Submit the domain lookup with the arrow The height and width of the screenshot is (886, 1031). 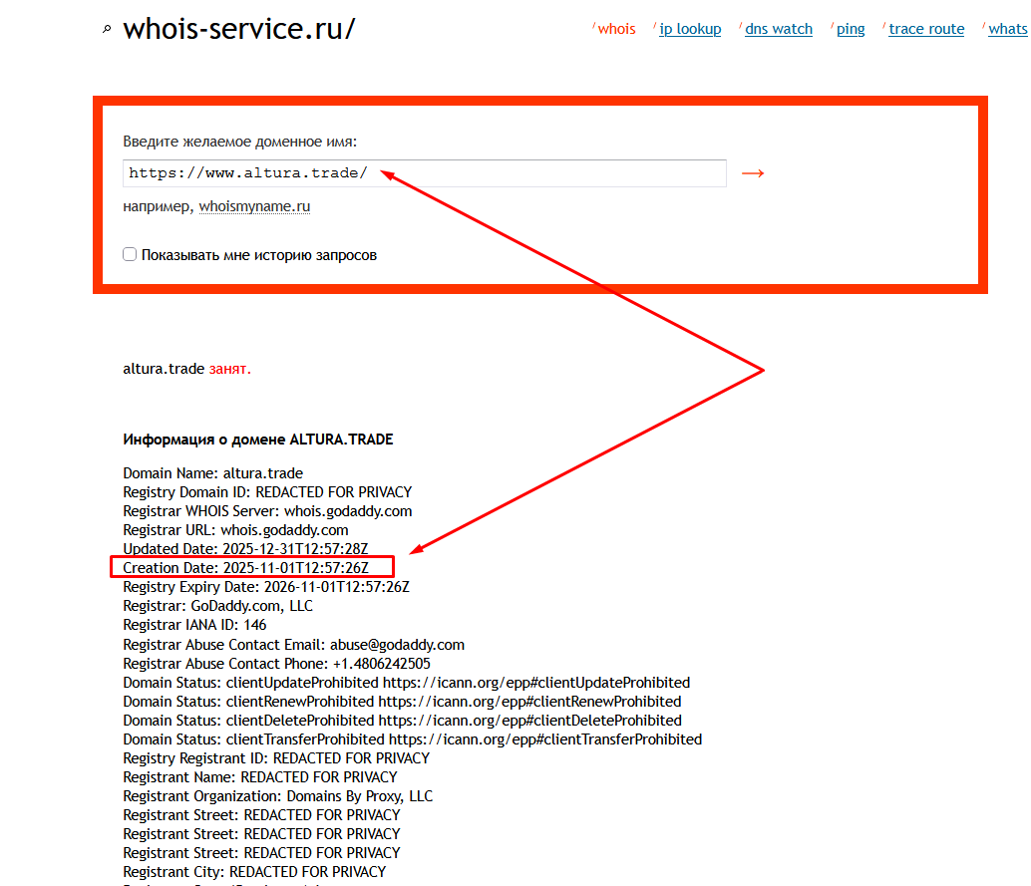point(753,173)
